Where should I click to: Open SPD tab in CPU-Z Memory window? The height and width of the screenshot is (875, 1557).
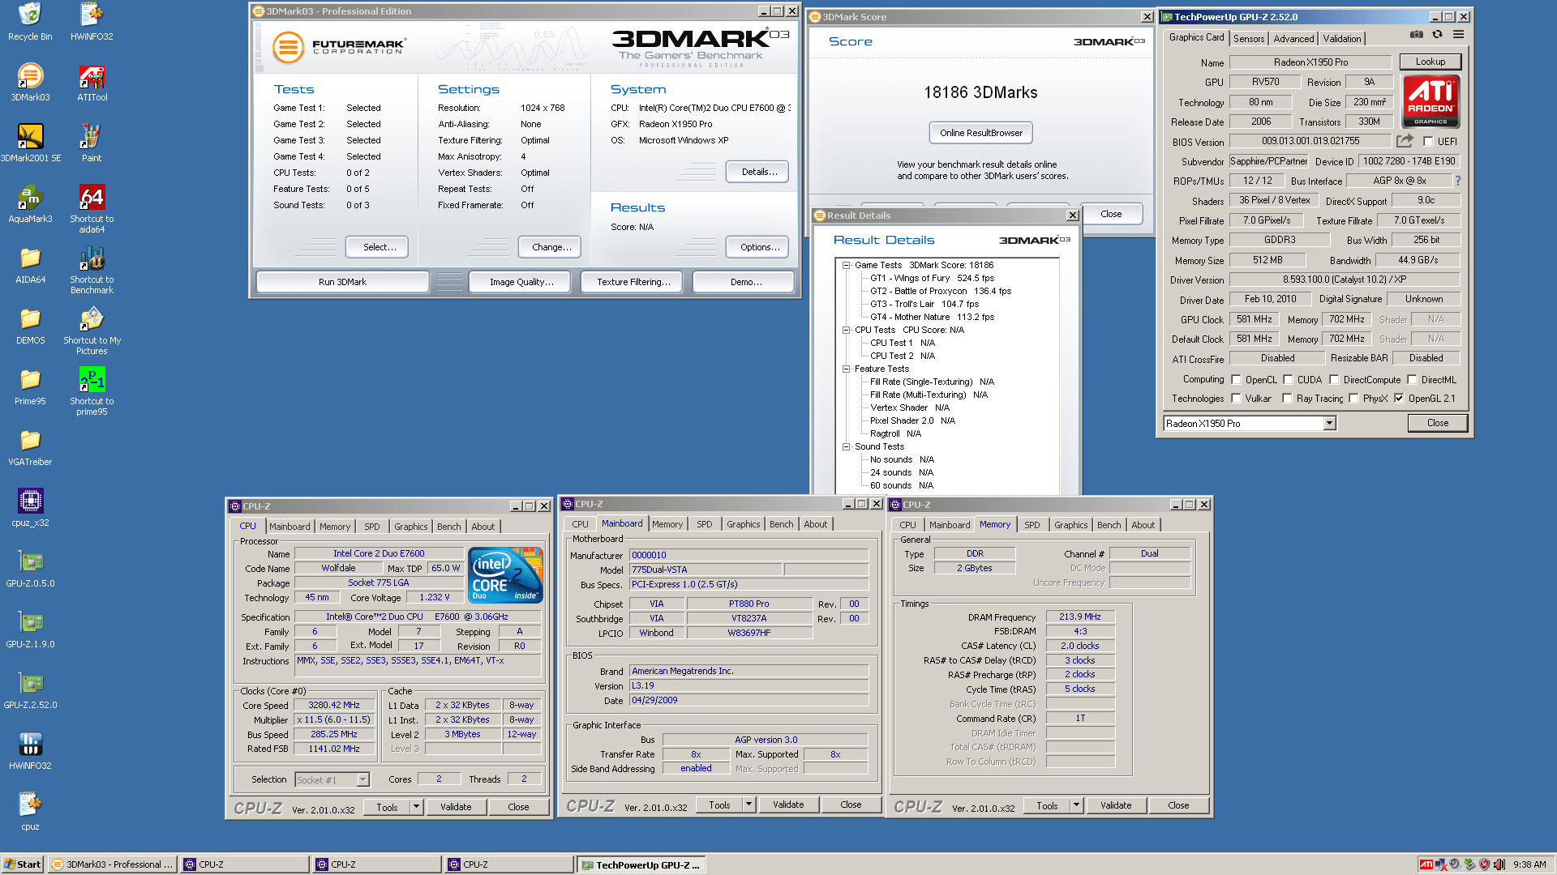coord(1032,525)
